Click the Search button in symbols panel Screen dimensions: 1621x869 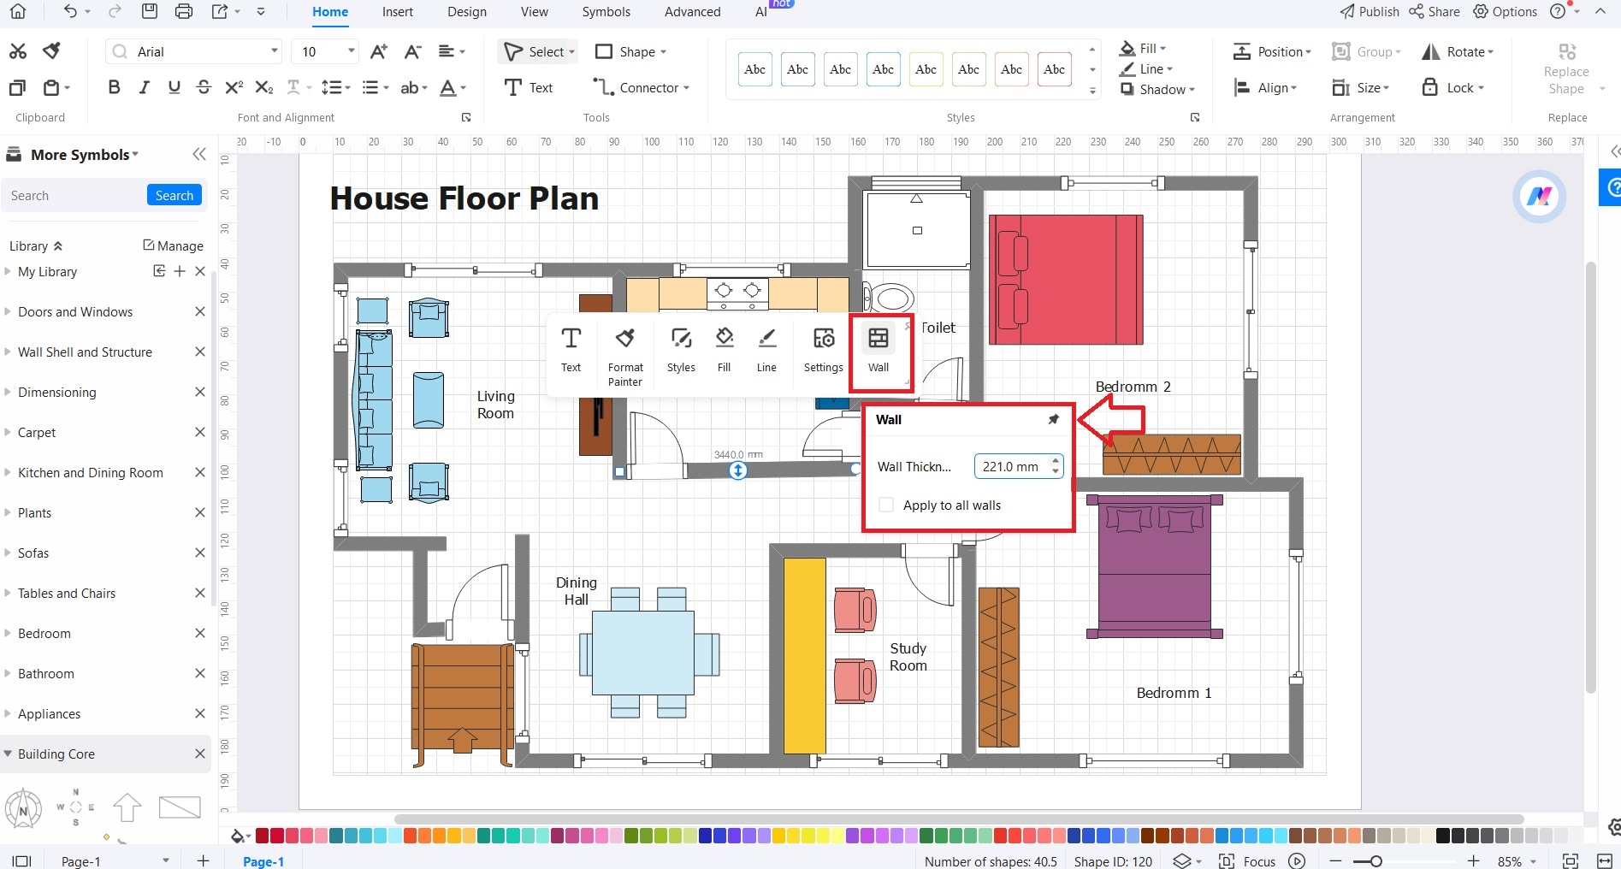click(x=175, y=195)
